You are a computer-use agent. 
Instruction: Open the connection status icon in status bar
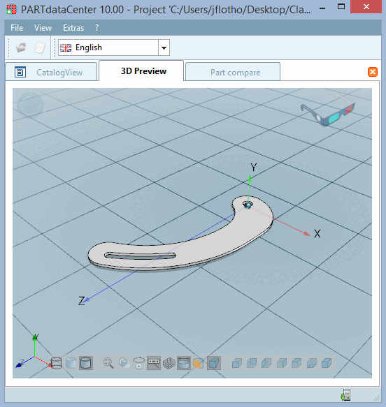pyautogui.click(x=345, y=395)
